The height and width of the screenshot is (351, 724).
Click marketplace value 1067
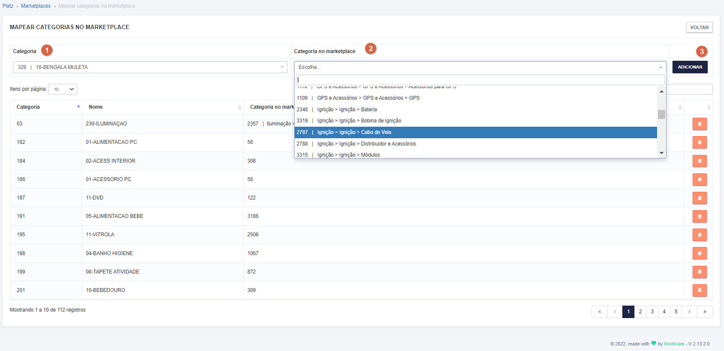coord(253,253)
